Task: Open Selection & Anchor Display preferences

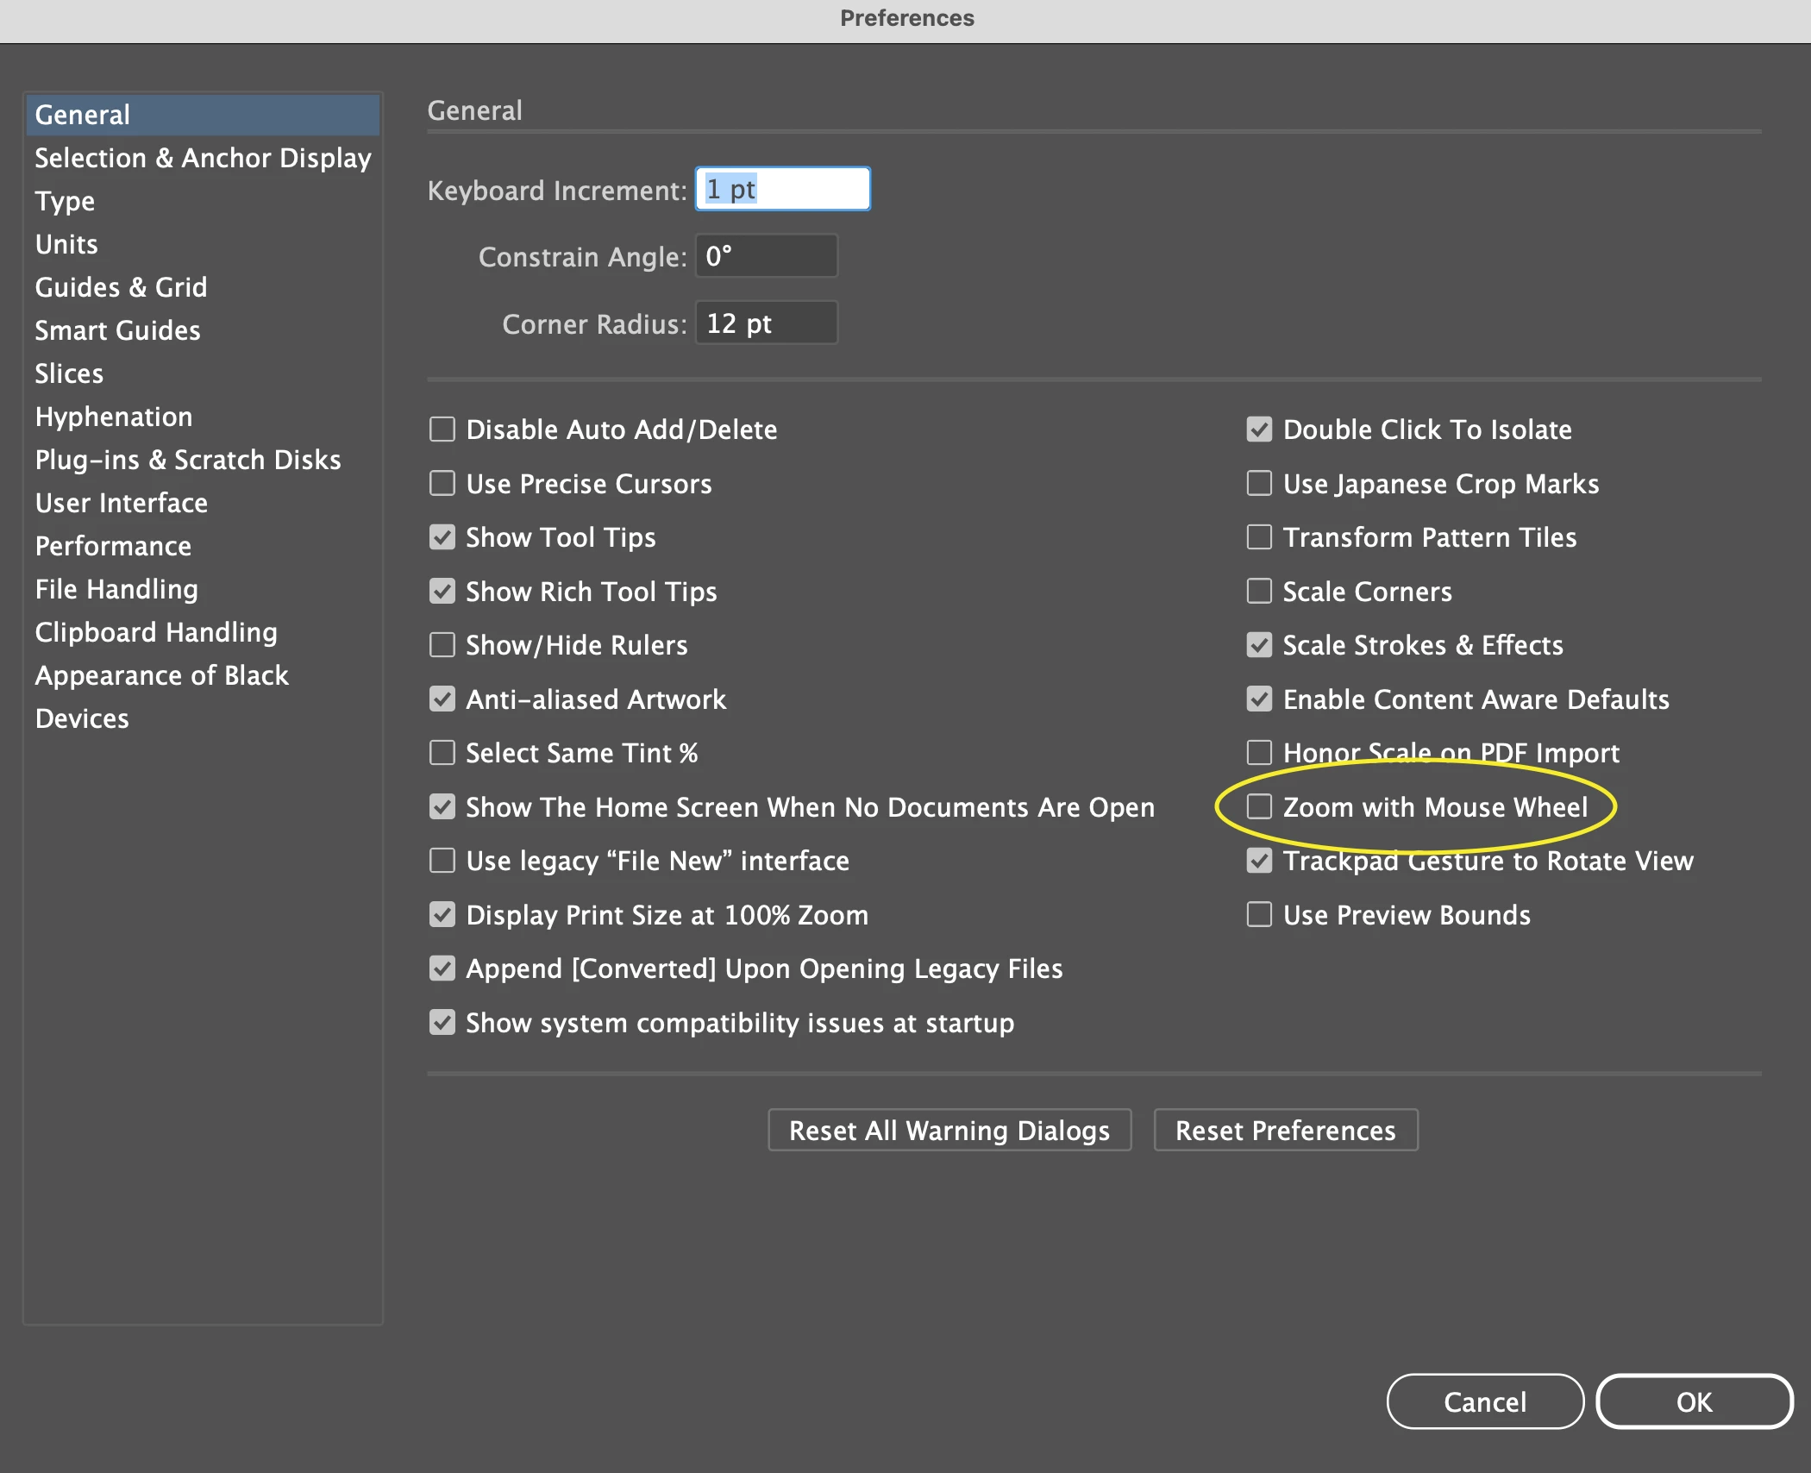Action: tap(203, 158)
